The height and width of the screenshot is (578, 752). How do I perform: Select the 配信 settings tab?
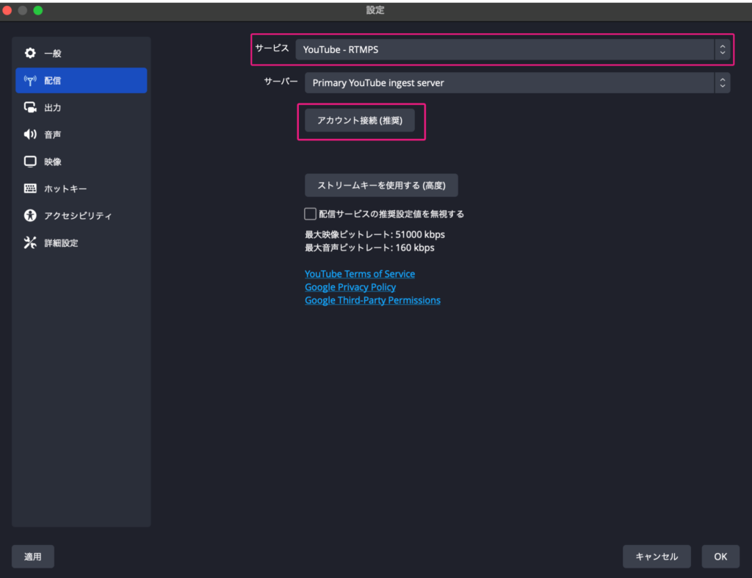pos(81,81)
